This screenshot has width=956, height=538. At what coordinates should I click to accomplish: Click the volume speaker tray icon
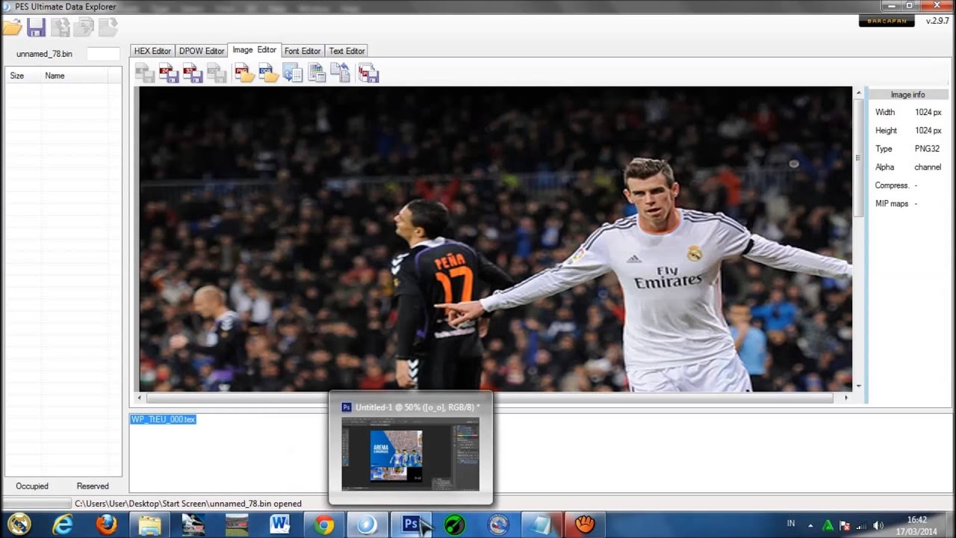pos(878,525)
